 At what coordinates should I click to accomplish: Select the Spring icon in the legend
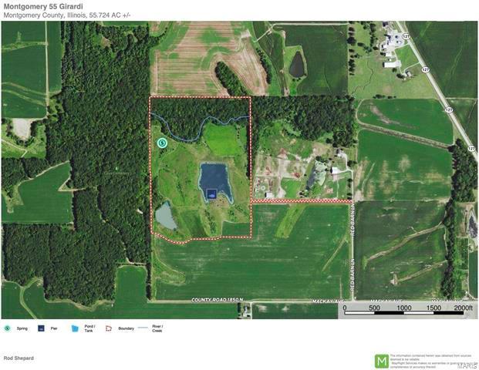(7, 328)
